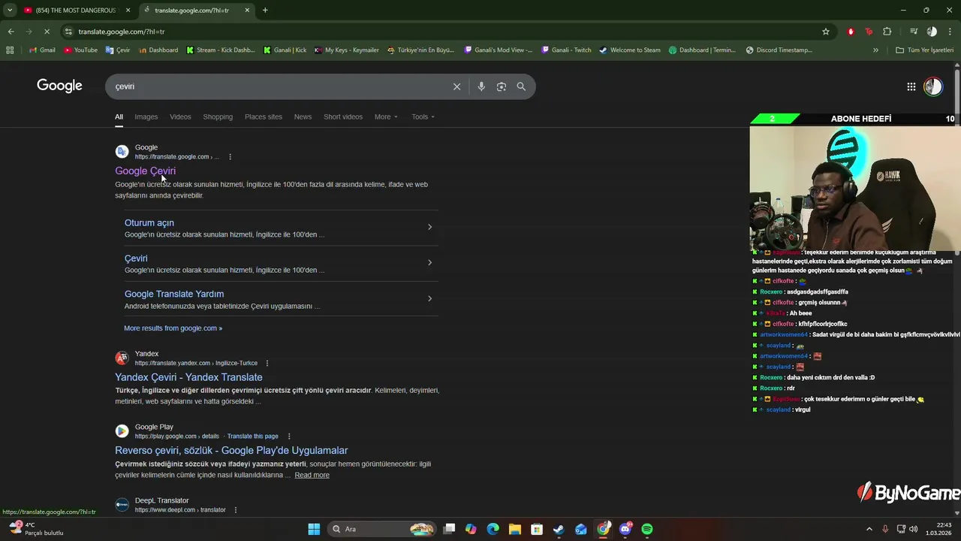Click More results from google.com
This screenshot has width=961, height=541.
point(173,328)
